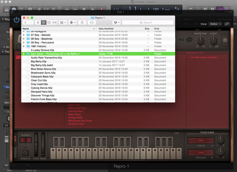Image resolution: width=237 pixels, height=172 pixels.
Task: Go back in the Finder window
Action: pyautogui.click(x=25, y=22)
